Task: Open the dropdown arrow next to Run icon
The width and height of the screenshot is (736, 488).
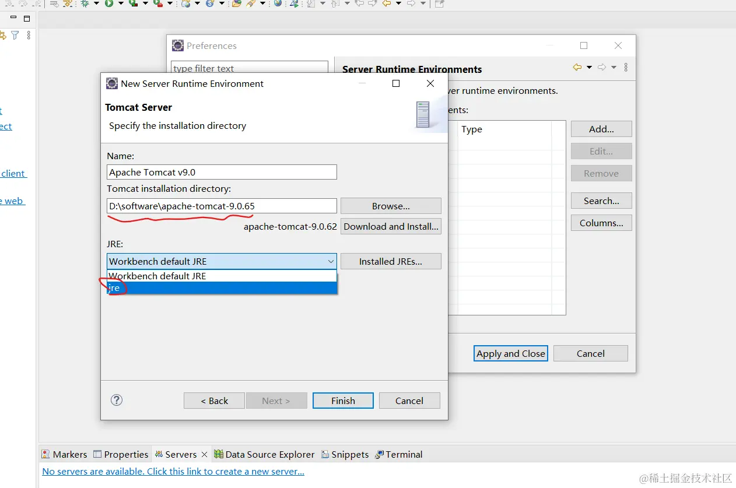Action: (x=121, y=3)
